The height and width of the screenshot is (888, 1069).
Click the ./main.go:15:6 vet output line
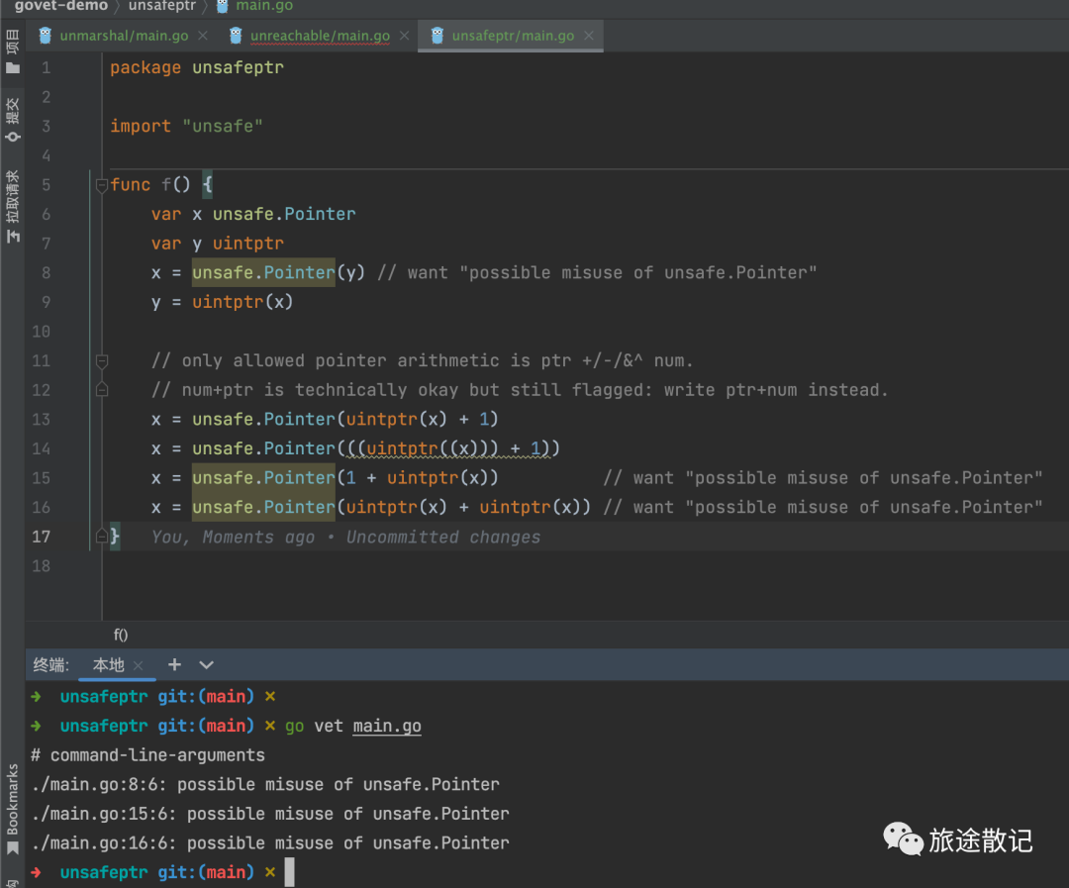[x=270, y=814]
